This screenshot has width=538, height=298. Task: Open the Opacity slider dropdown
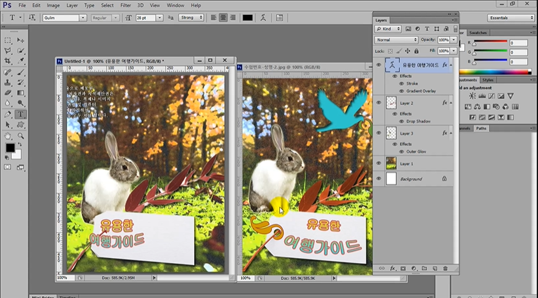click(453, 40)
